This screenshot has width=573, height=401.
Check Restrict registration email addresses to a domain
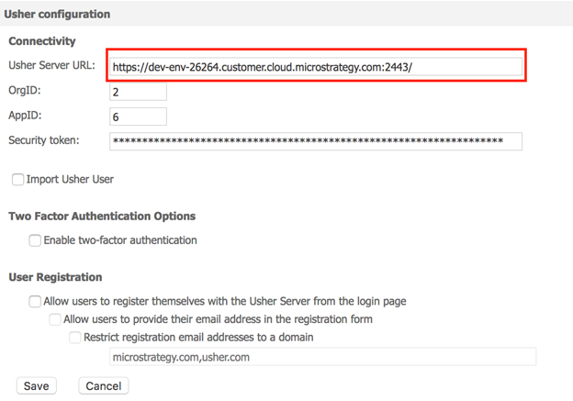[75, 337]
